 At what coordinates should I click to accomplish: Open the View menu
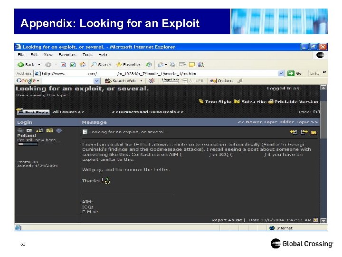point(48,55)
